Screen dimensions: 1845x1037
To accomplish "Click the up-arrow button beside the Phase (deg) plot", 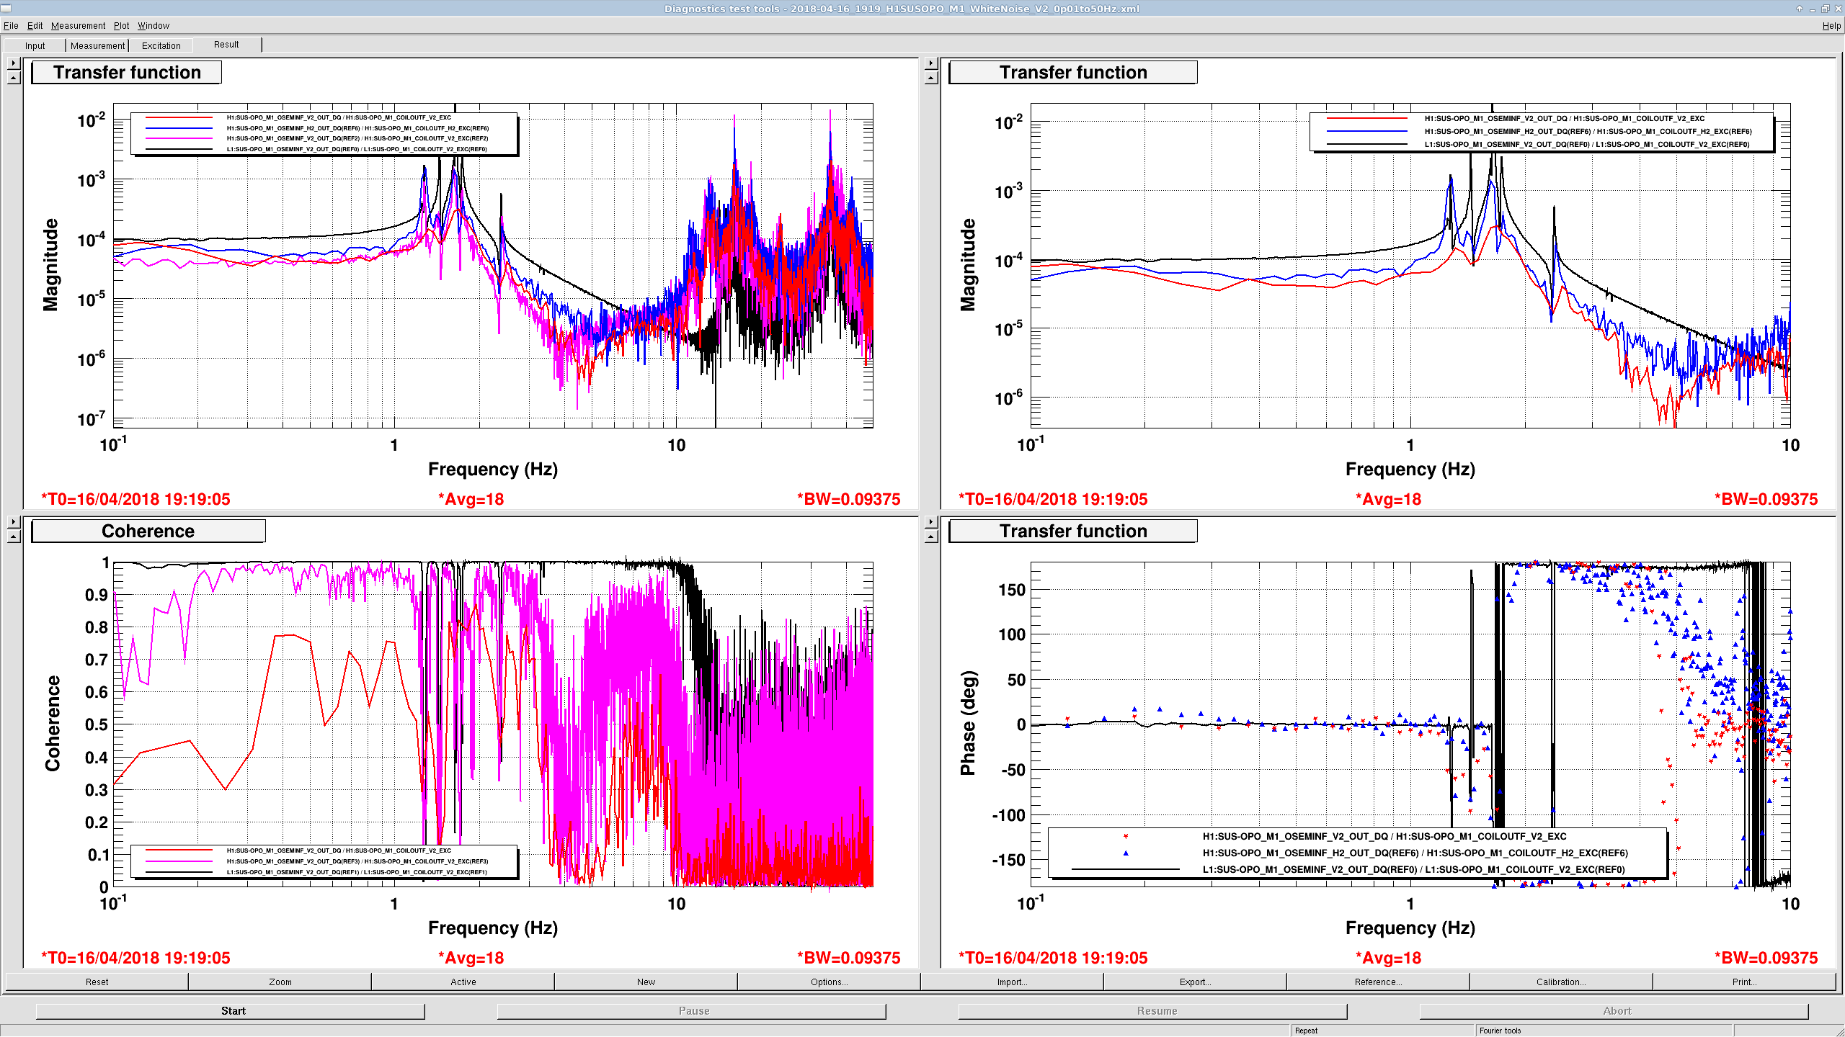I will point(931,537).
